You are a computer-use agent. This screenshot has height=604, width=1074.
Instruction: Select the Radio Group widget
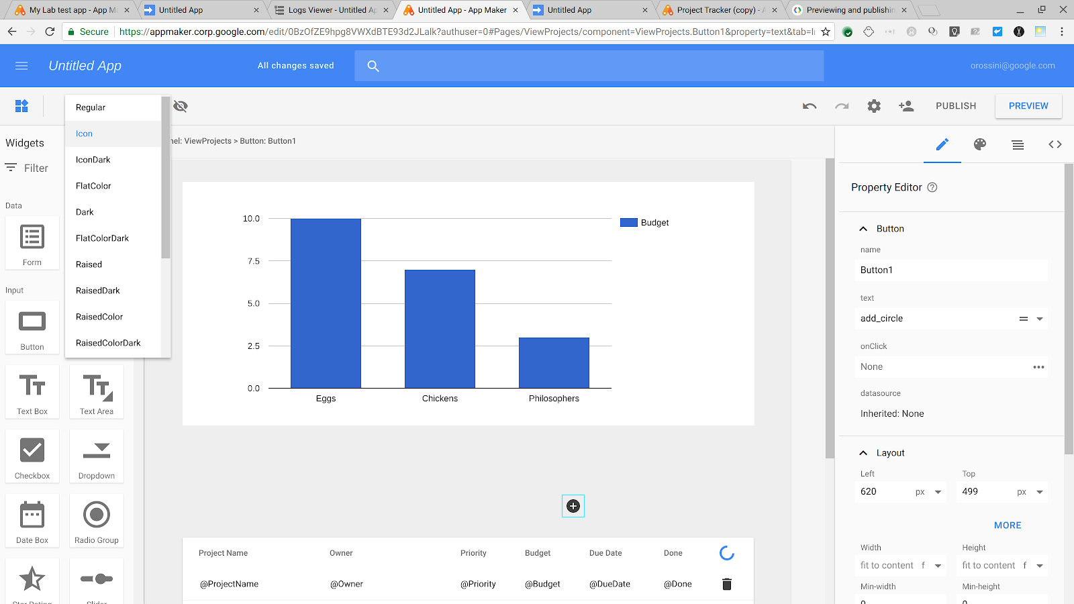[x=96, y=520]
